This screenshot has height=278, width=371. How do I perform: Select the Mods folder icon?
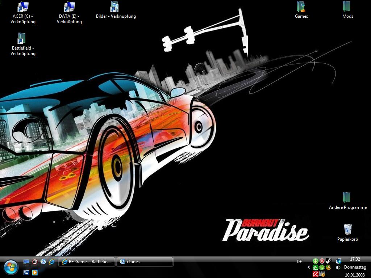click(347, 10)
